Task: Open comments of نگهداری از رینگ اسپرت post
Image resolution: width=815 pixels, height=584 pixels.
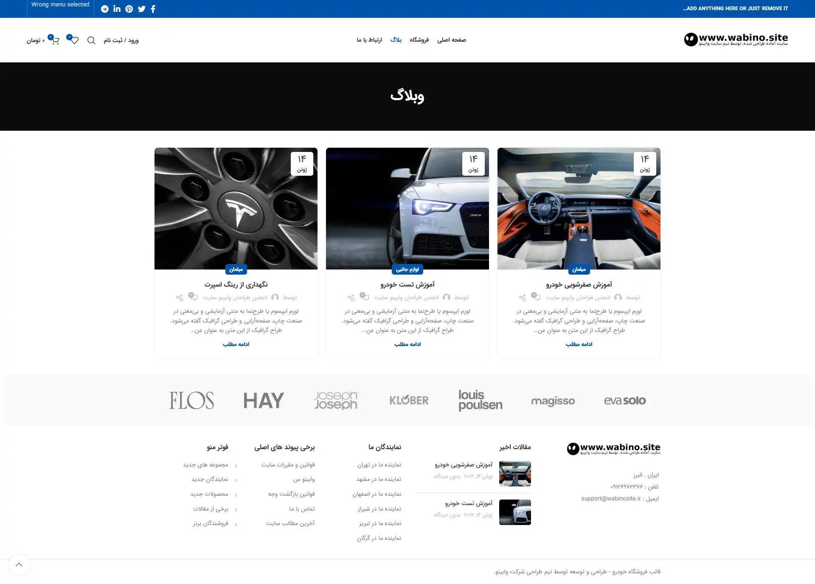Action: [x=193, y=297]
